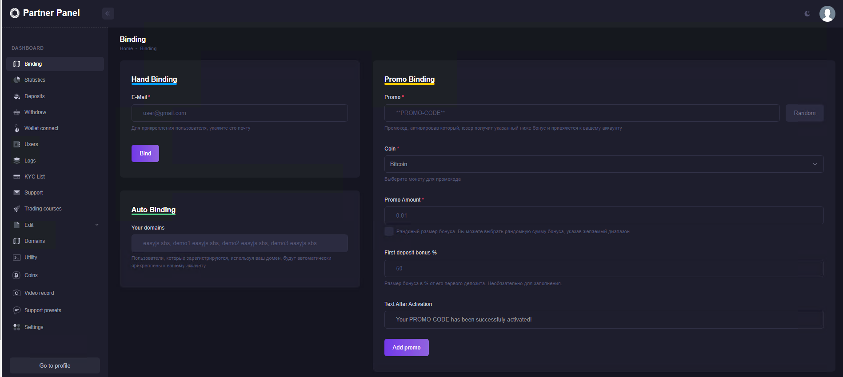Click the Wallet connect icon
Viewport: 843px width, 377px height.
click(17, 128)
